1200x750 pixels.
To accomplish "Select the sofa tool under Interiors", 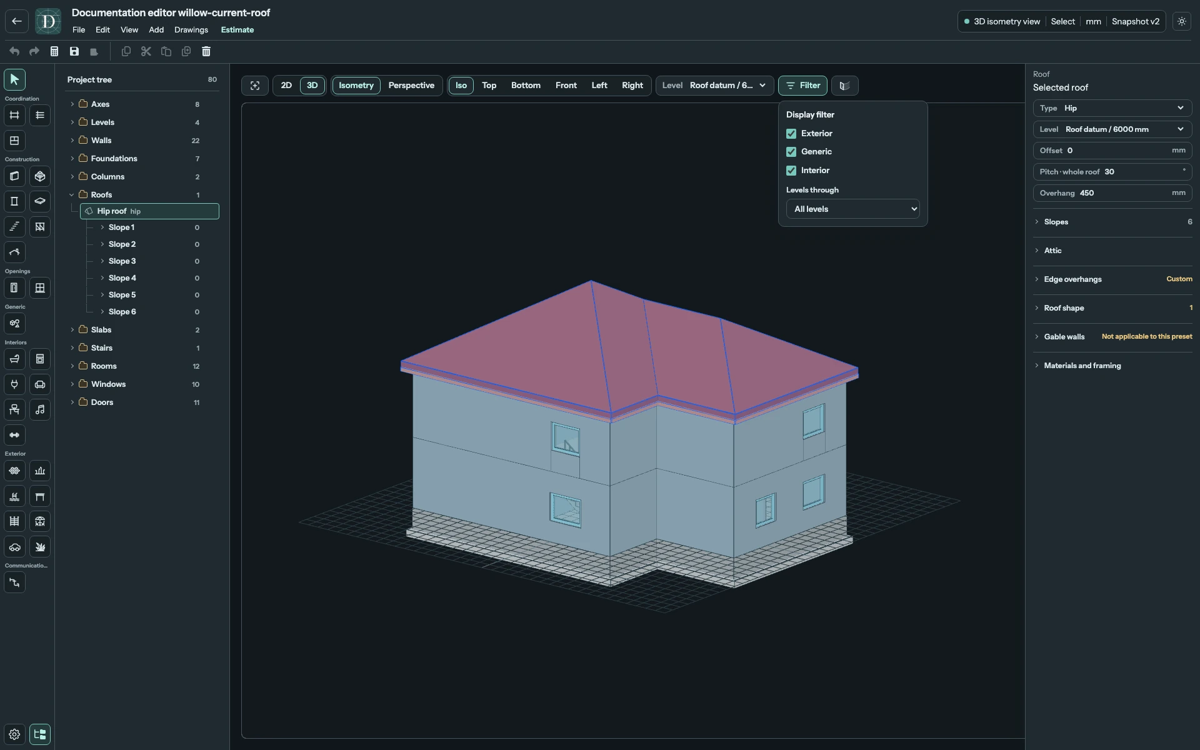I will point(40,384).
